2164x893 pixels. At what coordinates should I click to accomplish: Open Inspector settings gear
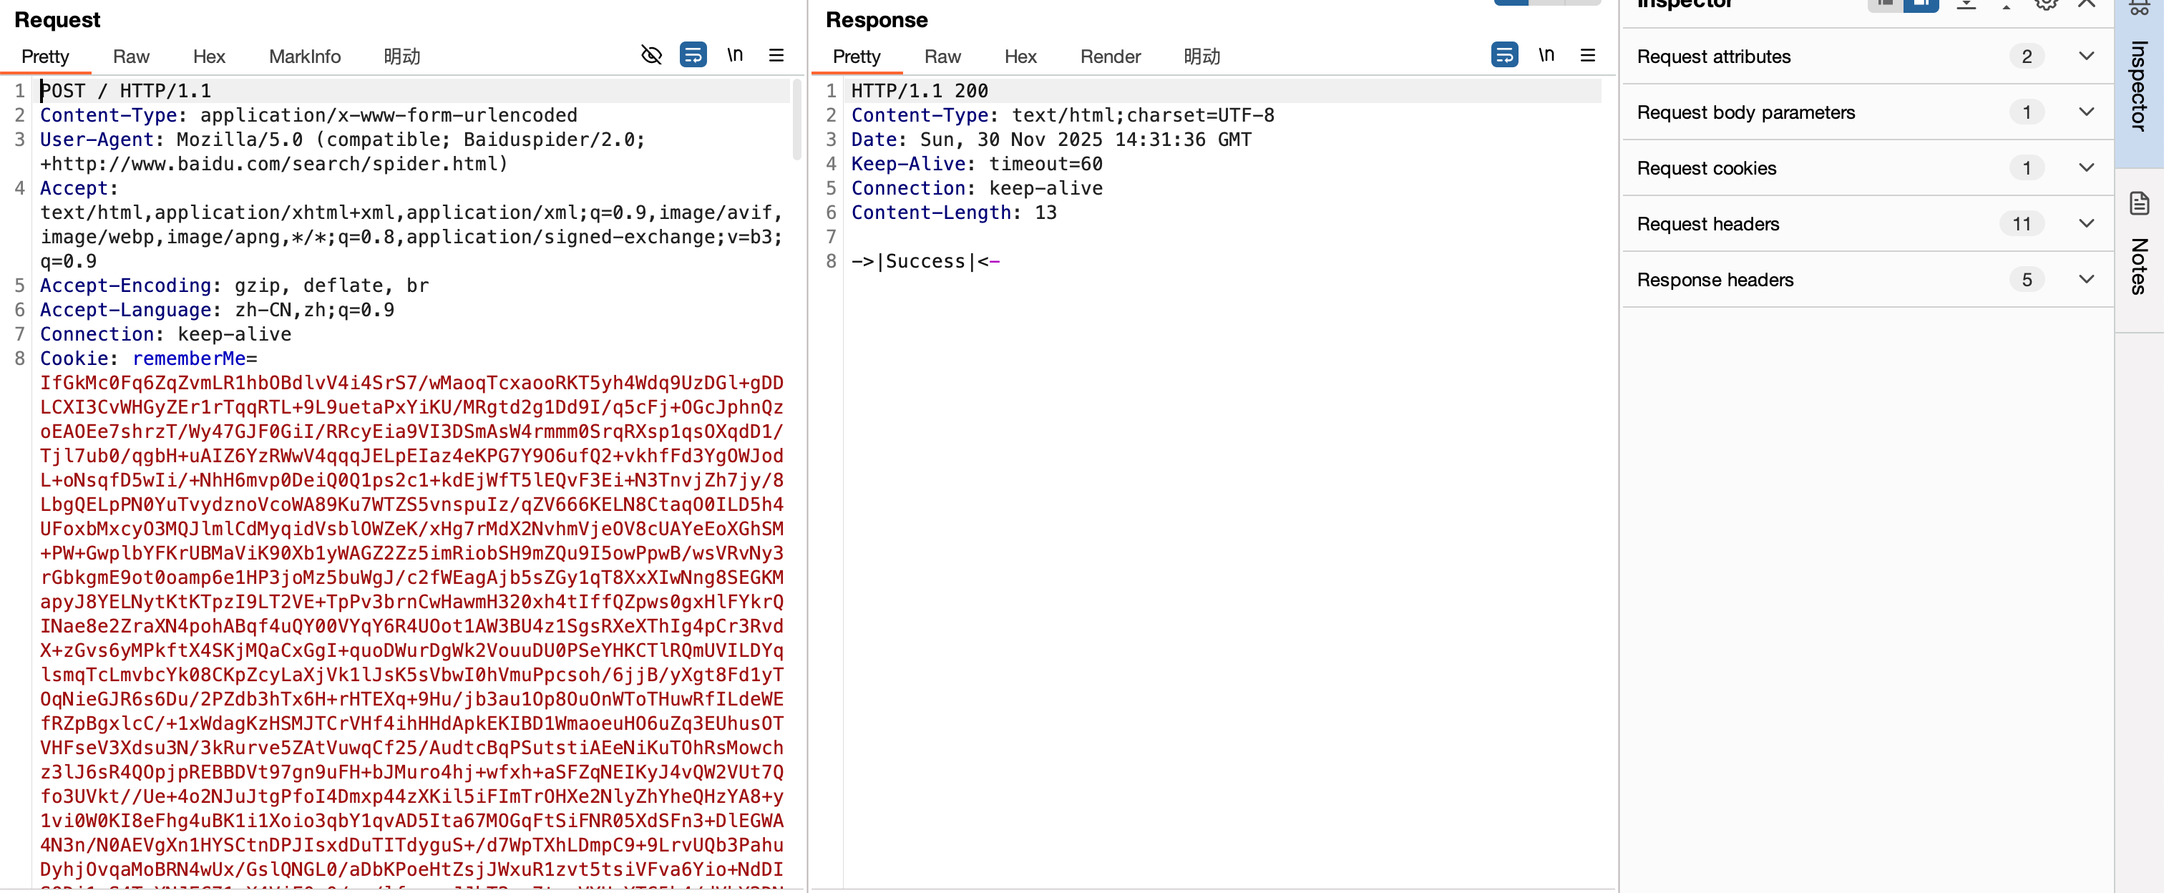click(2045, 5)
